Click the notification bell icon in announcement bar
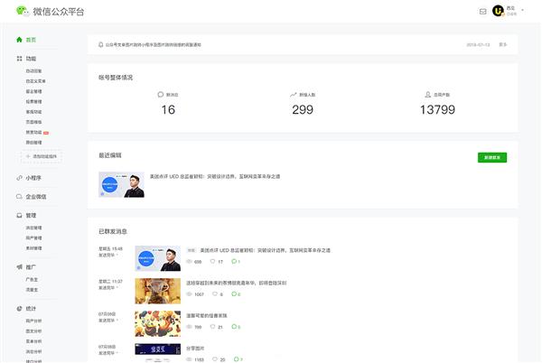Screen dimensions: 542x363 (x=101, y=44)
